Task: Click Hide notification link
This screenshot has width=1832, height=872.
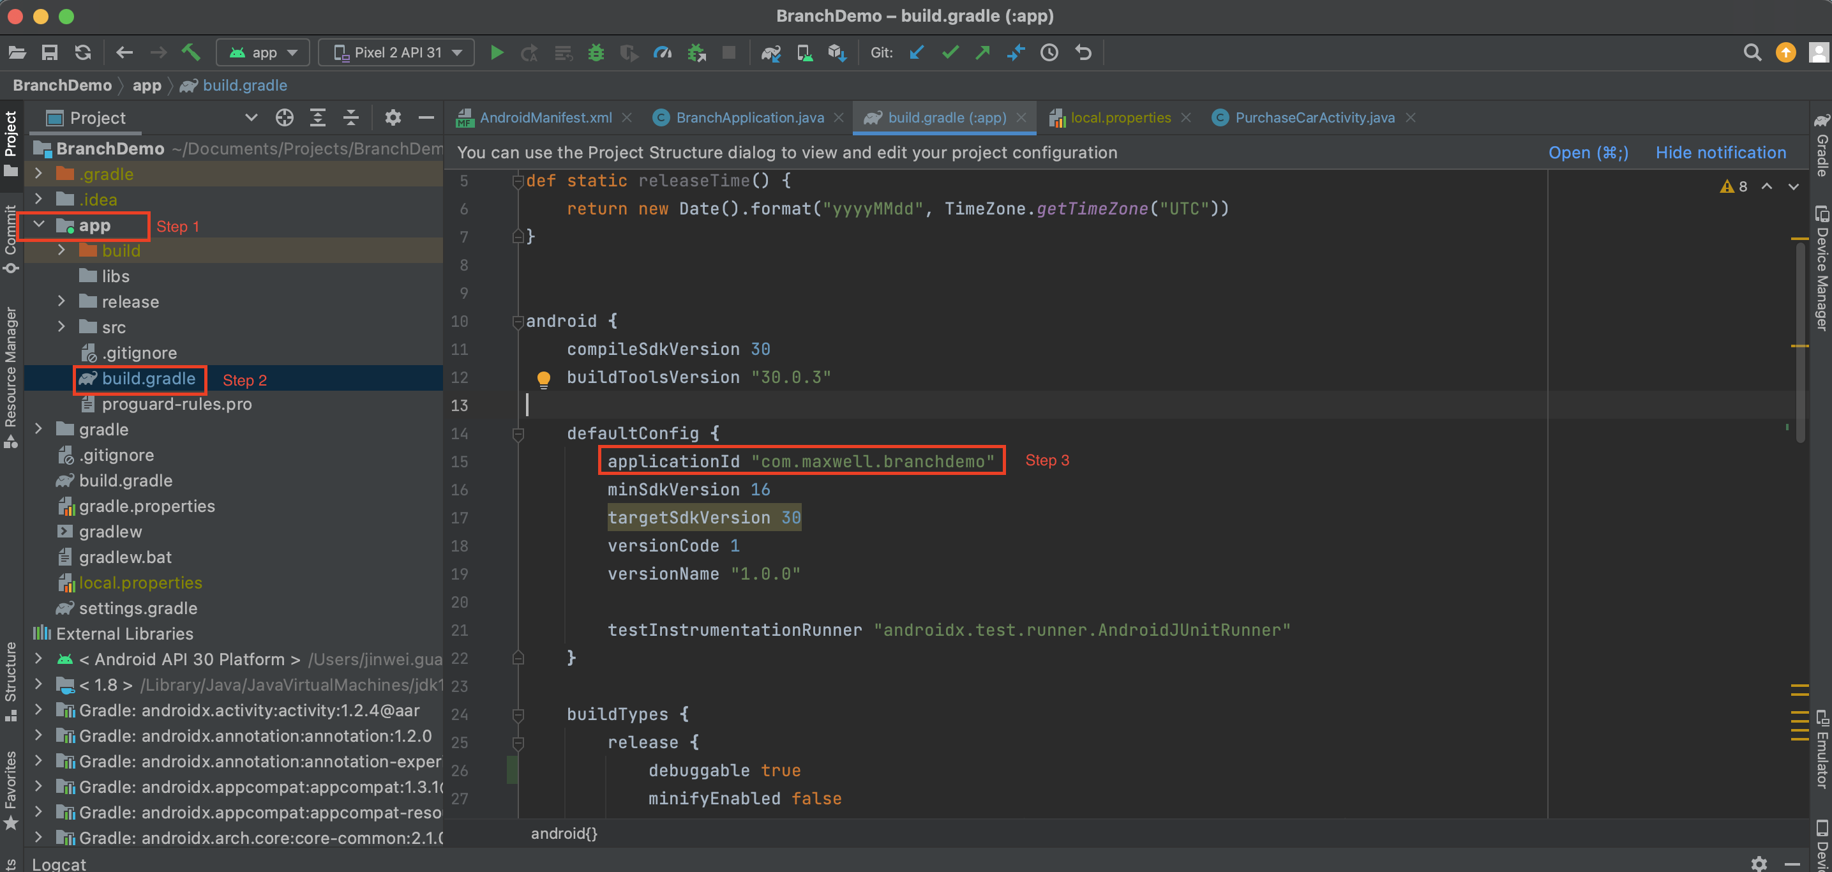Action: (x=1720, y=153)
